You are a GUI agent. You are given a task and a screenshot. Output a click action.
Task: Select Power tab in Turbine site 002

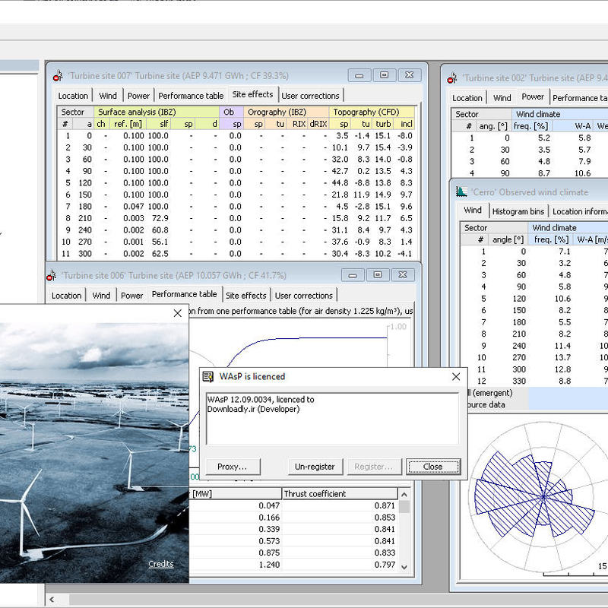(x=533, y=97)
